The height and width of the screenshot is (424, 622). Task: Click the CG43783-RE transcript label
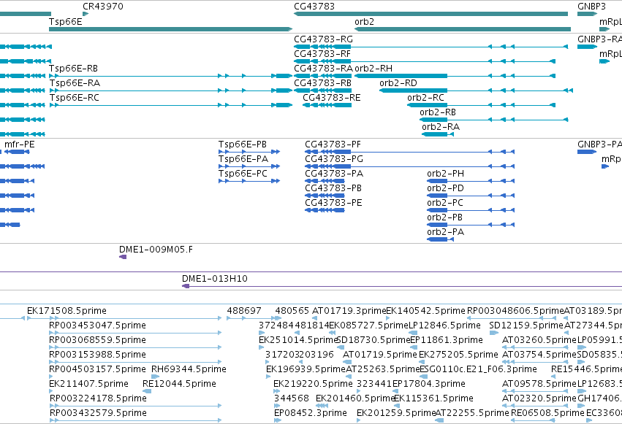[x=332, y=98]
